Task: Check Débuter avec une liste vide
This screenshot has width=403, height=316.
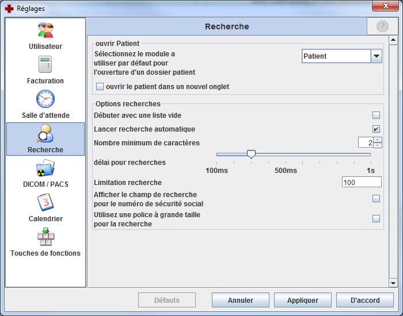Action: 376,115
